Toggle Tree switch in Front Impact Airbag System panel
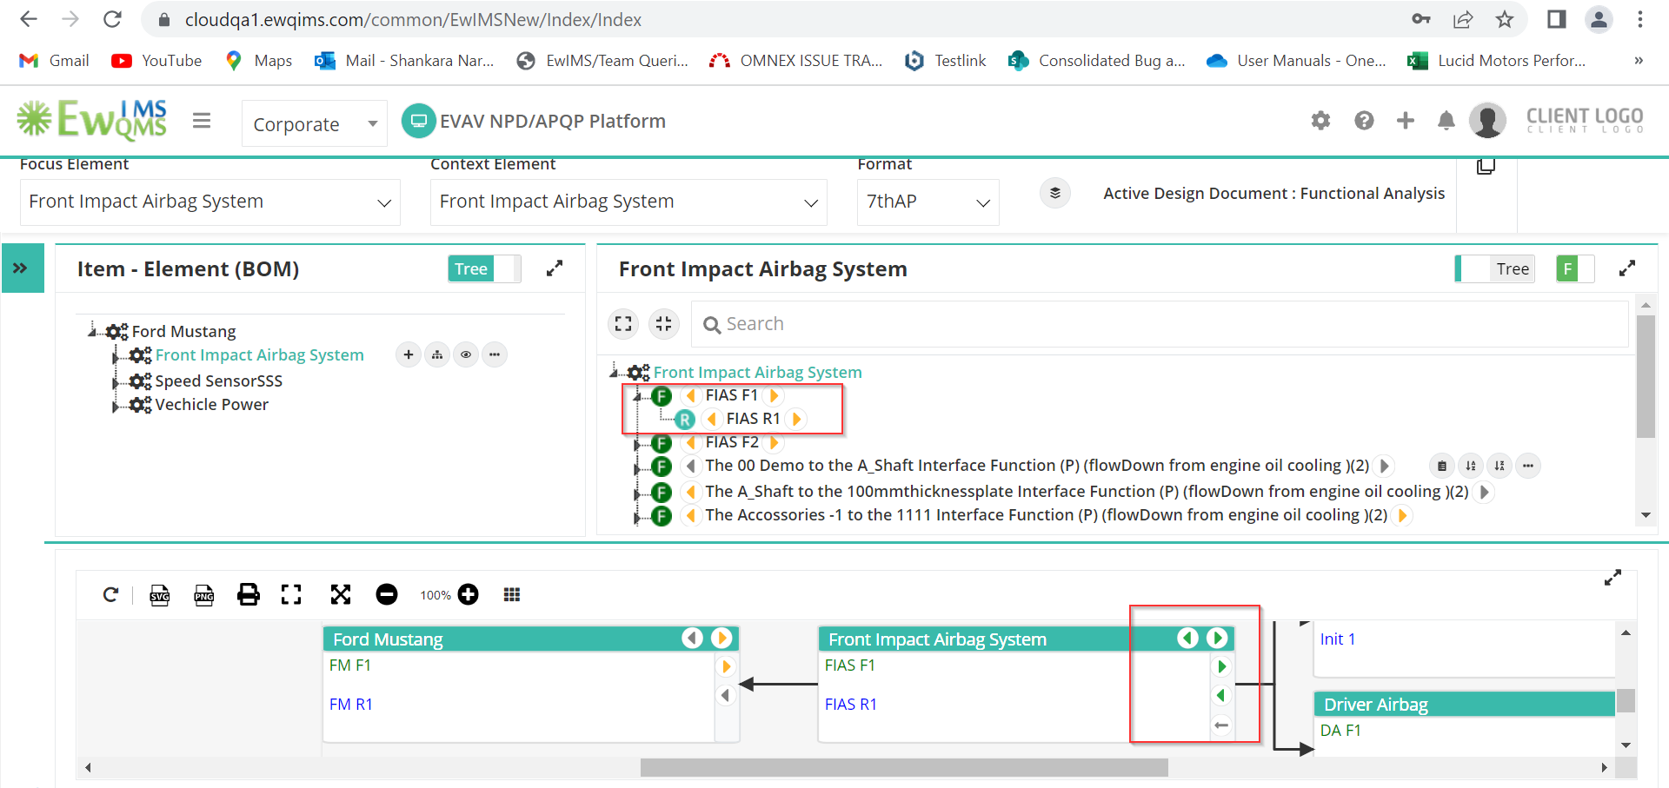The width and height of the screenshot is (1669, 788). (1493, 269)
